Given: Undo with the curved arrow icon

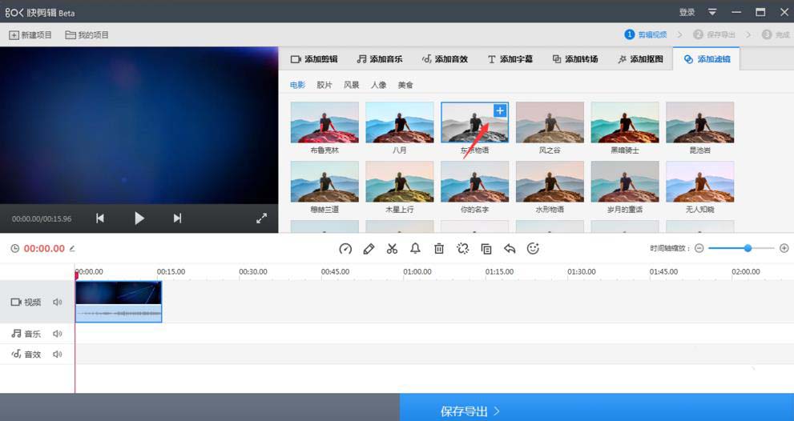Looking at the screenshot, I should 510,248.
